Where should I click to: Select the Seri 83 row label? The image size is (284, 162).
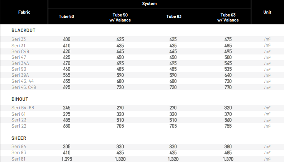click(x=19, y=153)
